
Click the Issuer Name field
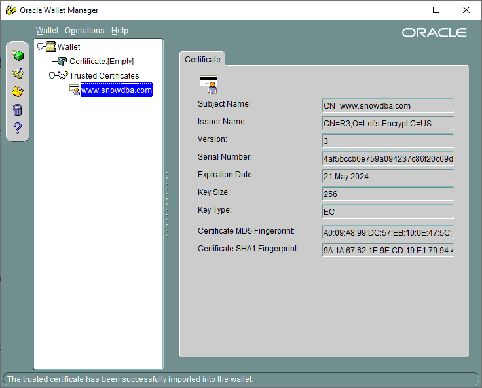[x=388, y=123]
